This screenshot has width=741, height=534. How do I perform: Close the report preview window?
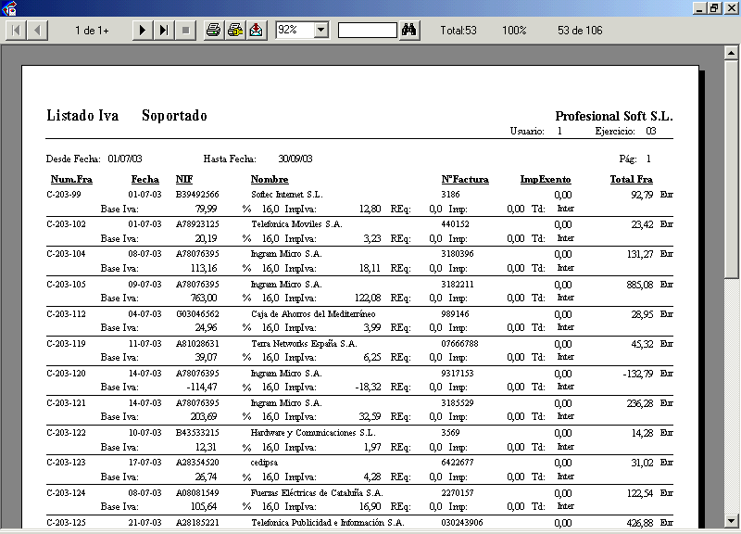731,7
